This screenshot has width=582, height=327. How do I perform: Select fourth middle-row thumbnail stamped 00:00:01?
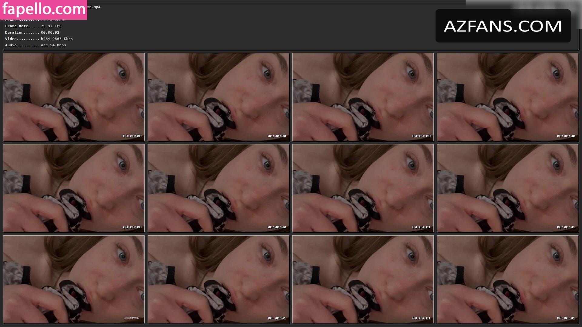[507, 188]
